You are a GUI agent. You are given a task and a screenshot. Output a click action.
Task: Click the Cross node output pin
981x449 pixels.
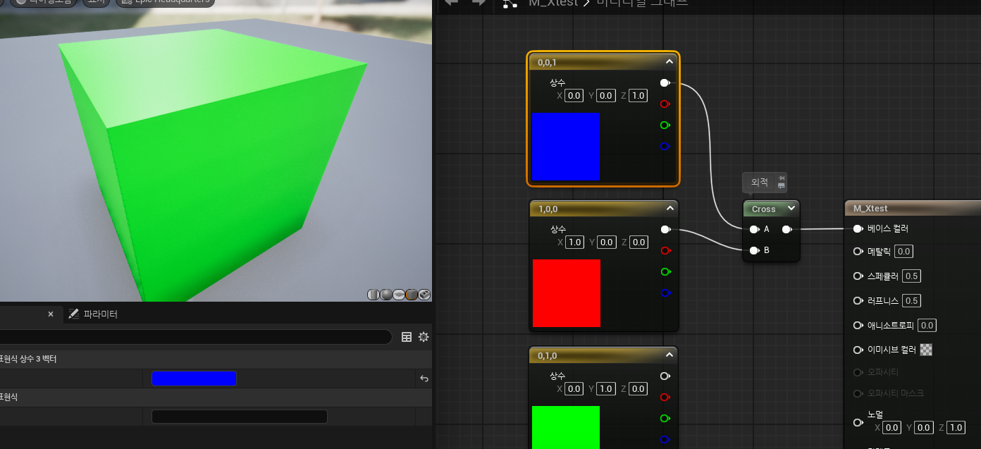pos(787,229)
